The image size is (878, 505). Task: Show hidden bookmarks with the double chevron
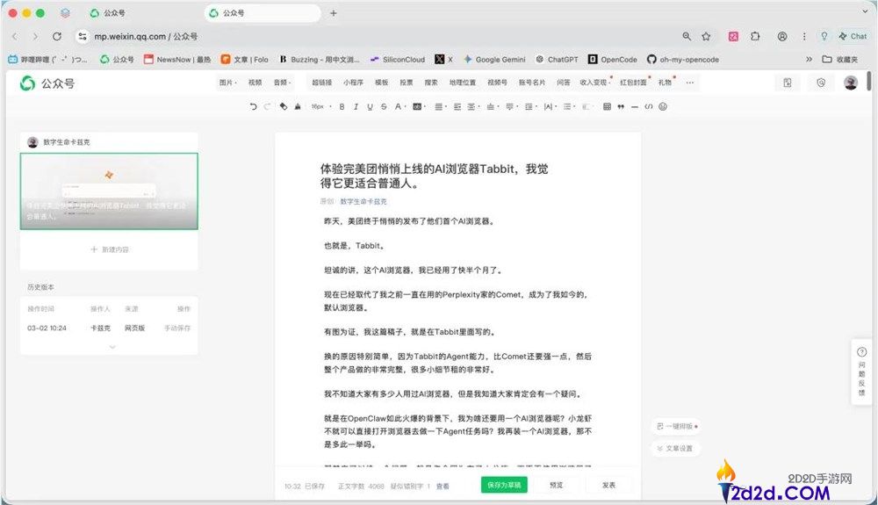(x=809, y=60)
